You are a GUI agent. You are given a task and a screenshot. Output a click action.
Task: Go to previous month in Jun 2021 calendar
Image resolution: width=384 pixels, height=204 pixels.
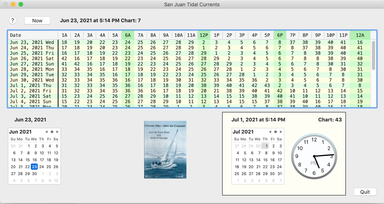(47, 132)
